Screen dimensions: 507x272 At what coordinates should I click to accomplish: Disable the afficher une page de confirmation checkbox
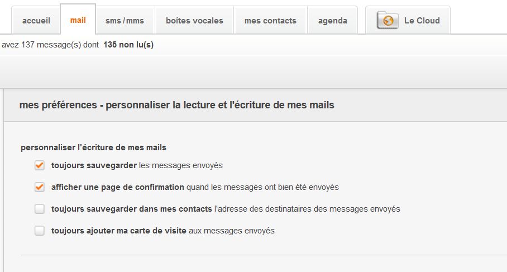point(39,187)
